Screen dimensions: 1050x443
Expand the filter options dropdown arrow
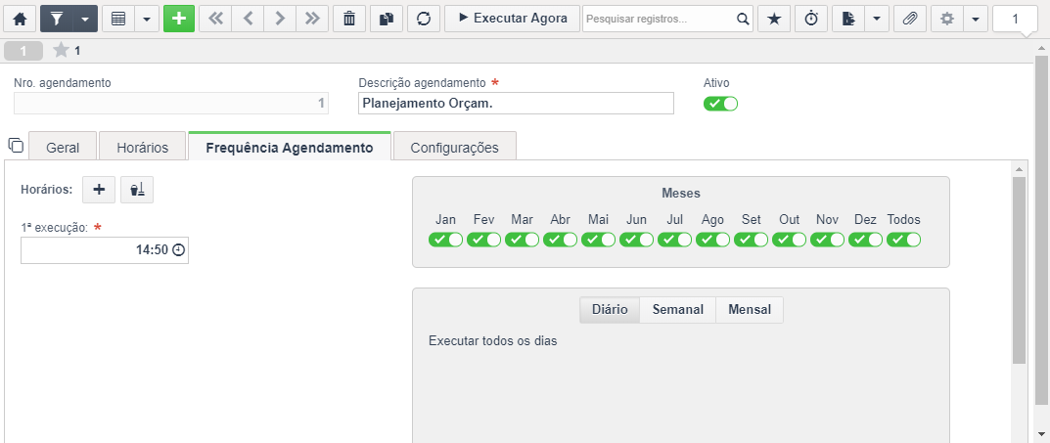(84, 19)
